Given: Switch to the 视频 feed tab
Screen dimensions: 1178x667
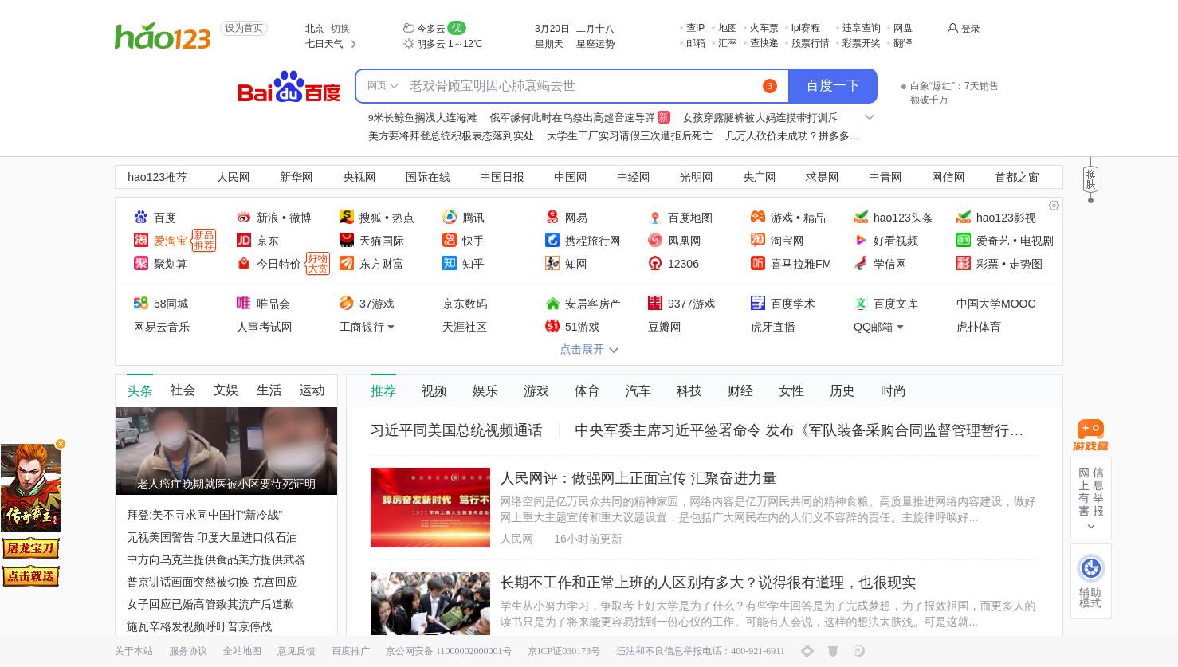Looking at the screenshot, I should coord(434,390).
